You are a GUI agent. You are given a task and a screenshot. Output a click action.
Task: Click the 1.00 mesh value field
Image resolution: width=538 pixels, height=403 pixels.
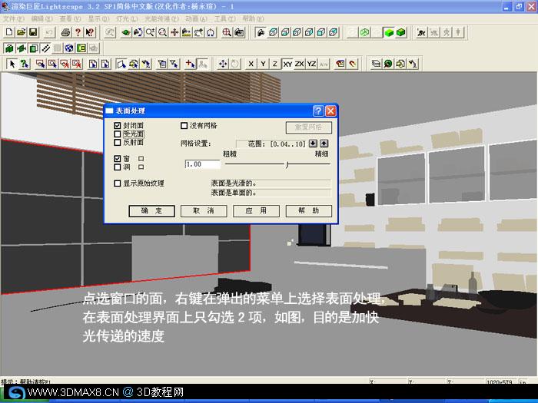pos(202,164)
